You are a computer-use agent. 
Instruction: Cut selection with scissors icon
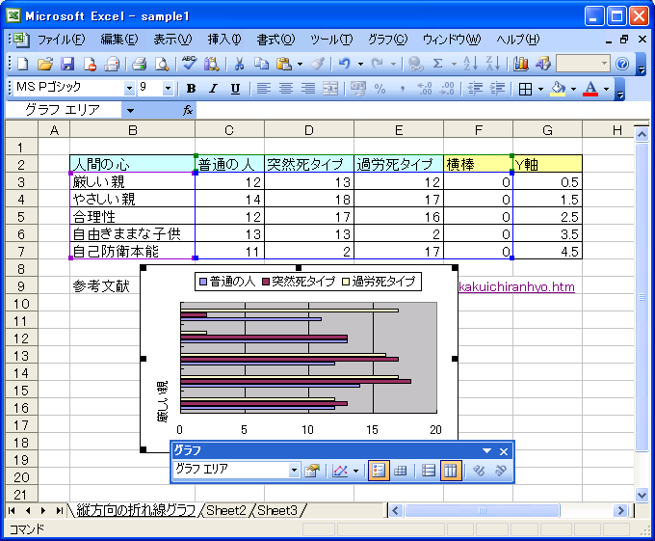tap(239, 64)
